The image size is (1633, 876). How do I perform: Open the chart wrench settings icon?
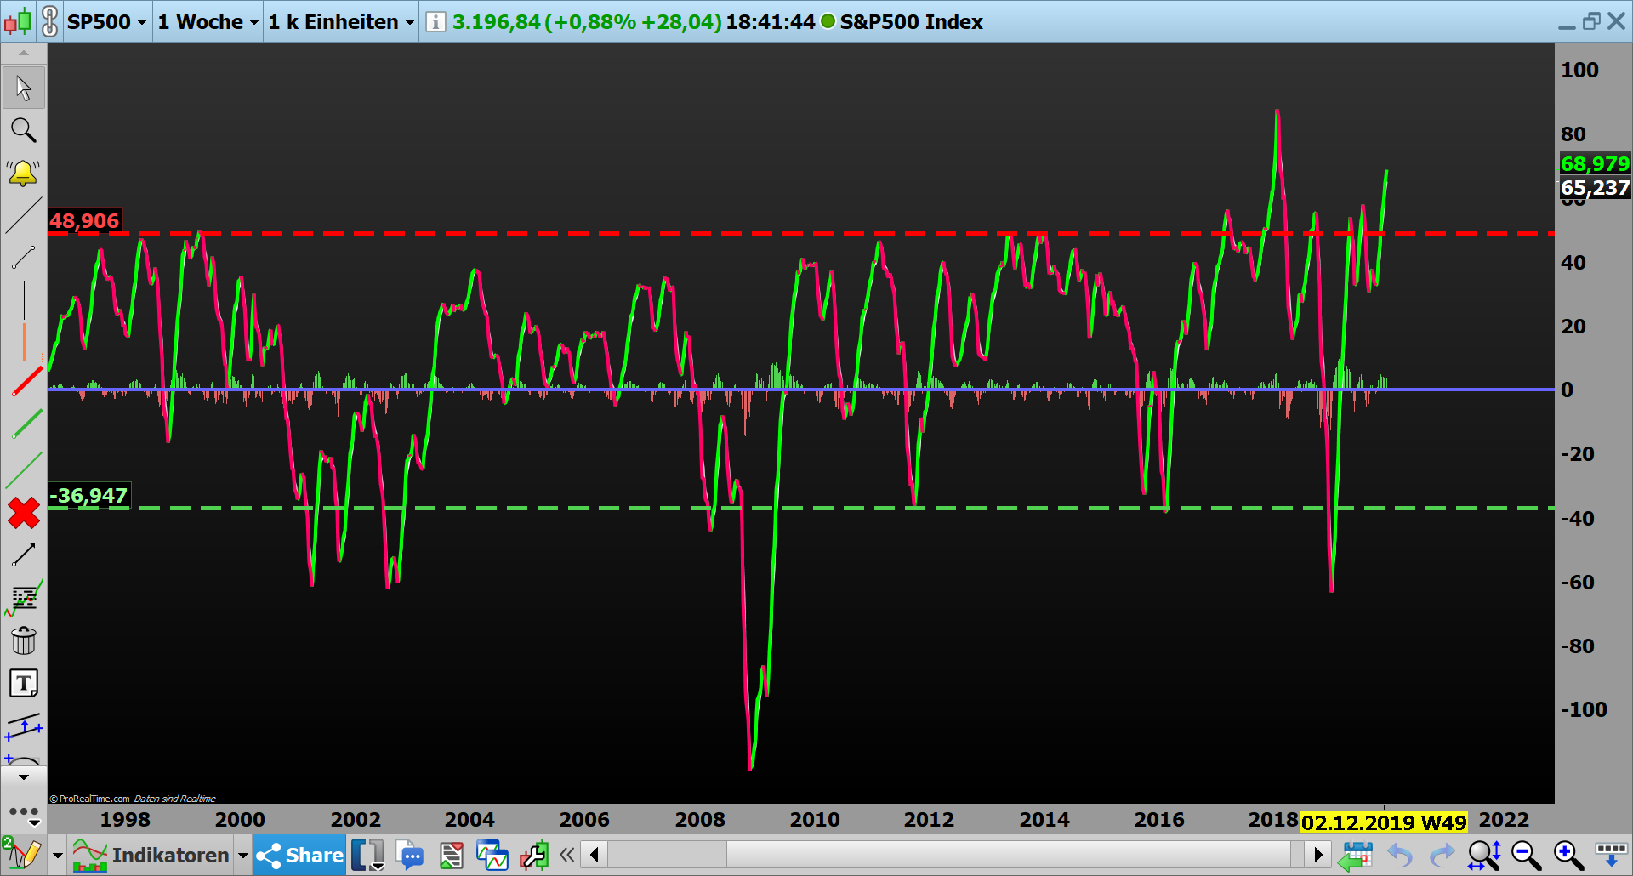click(534, 856)
